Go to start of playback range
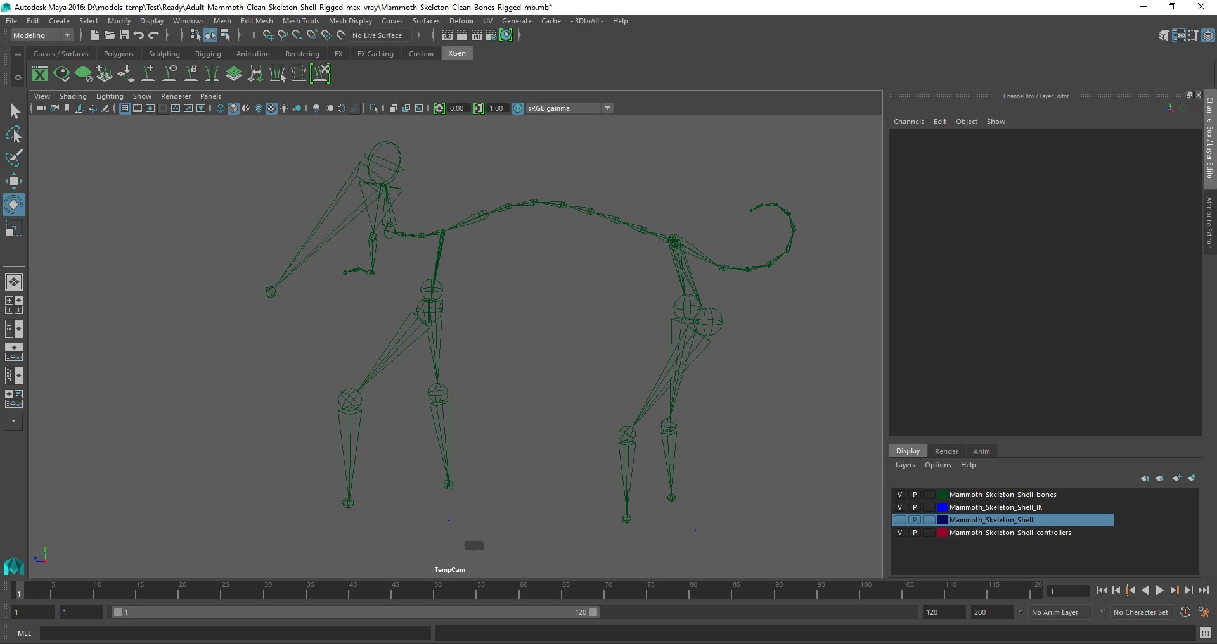 (1101, 590)
